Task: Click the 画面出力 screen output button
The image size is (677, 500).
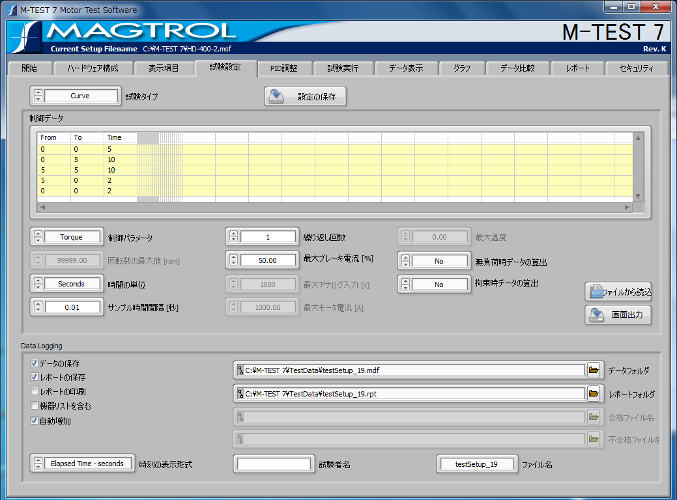Action: point(618,314)
